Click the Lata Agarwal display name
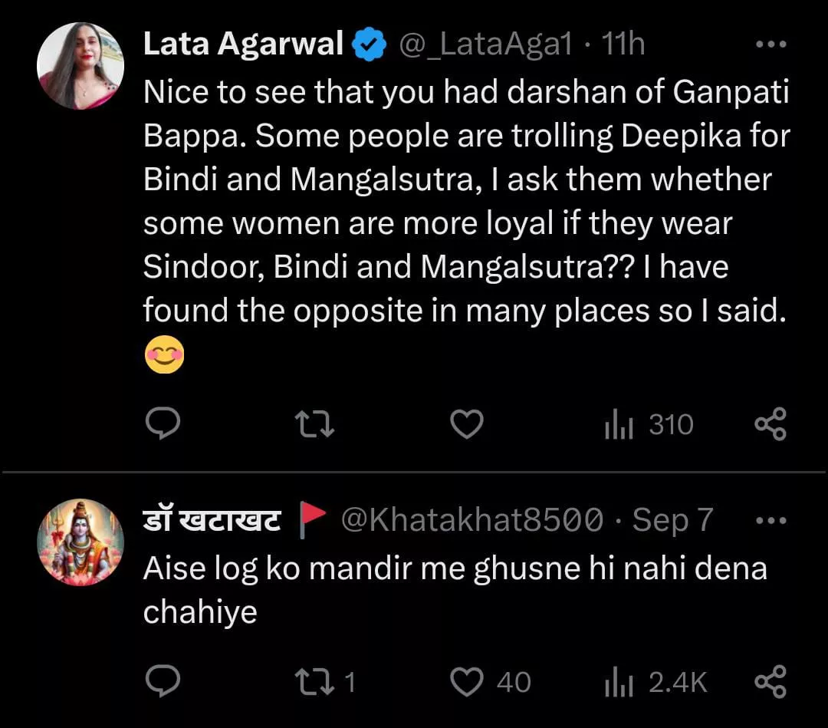828x728 pixels. point(243,45)
